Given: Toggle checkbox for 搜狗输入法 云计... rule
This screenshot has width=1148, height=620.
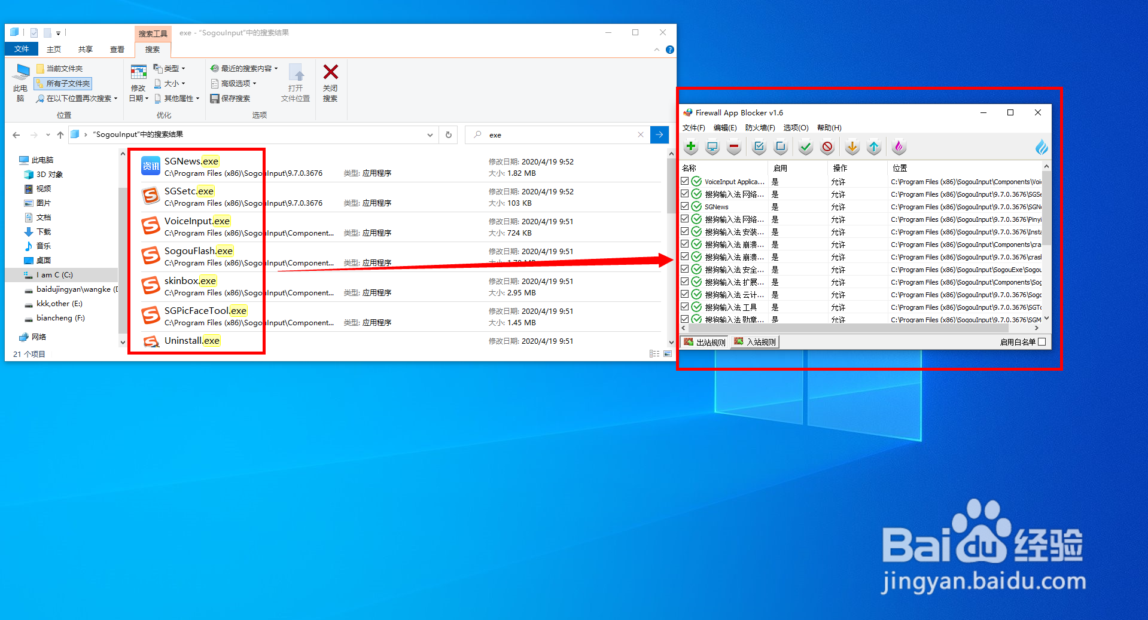Looking at the screenshot, I should 685,294.
